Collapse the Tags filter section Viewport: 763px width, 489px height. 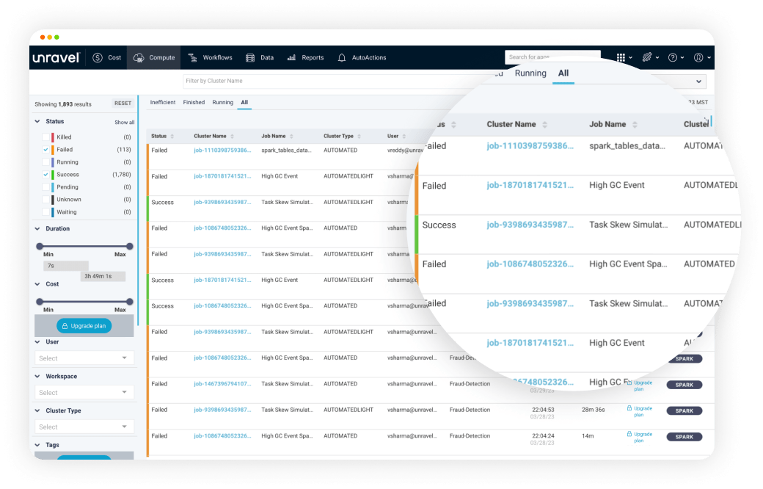(x=37, y=445)
